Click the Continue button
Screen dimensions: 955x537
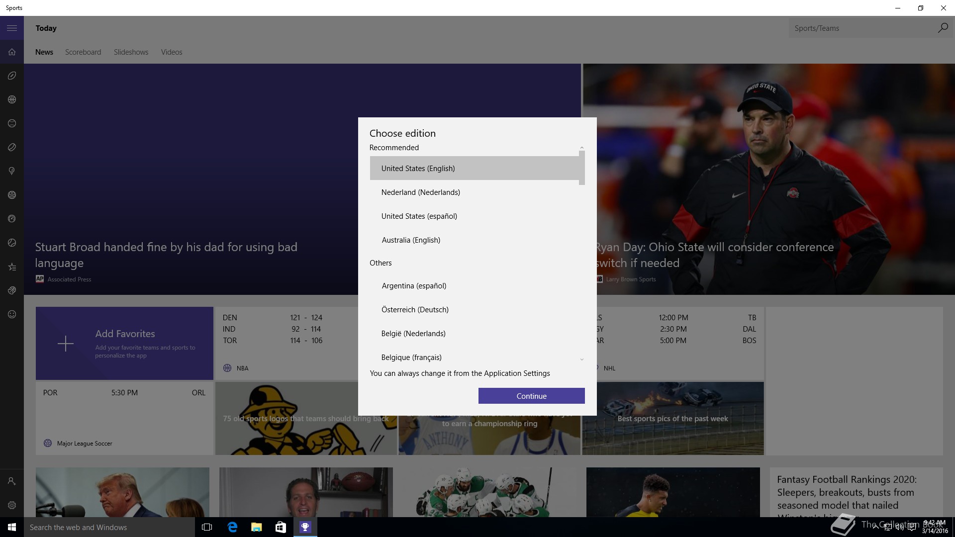click(x=531, y=396)
